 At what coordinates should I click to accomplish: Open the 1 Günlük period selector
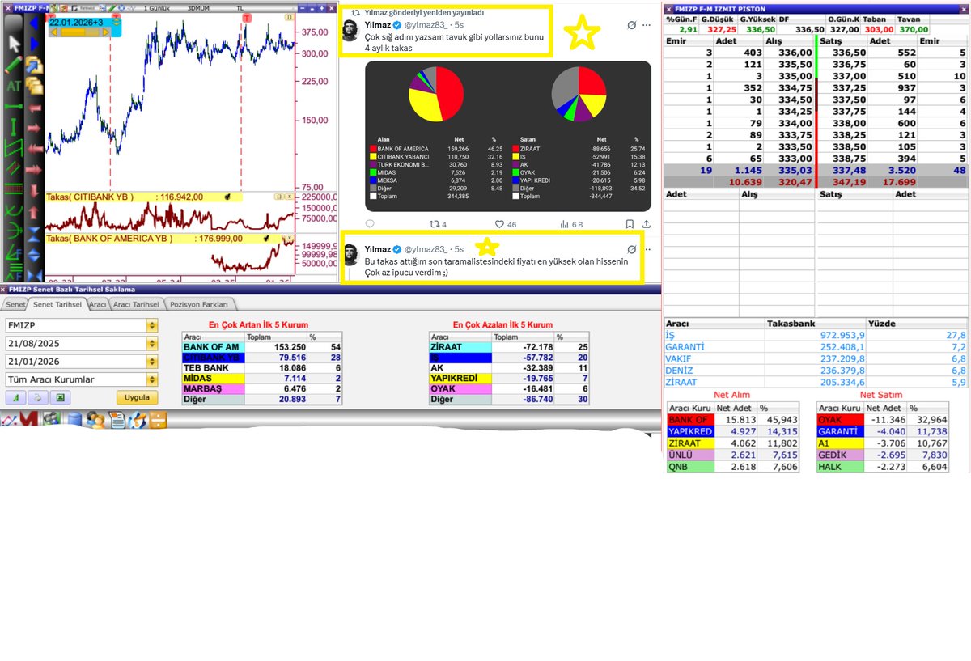point(157,7)
